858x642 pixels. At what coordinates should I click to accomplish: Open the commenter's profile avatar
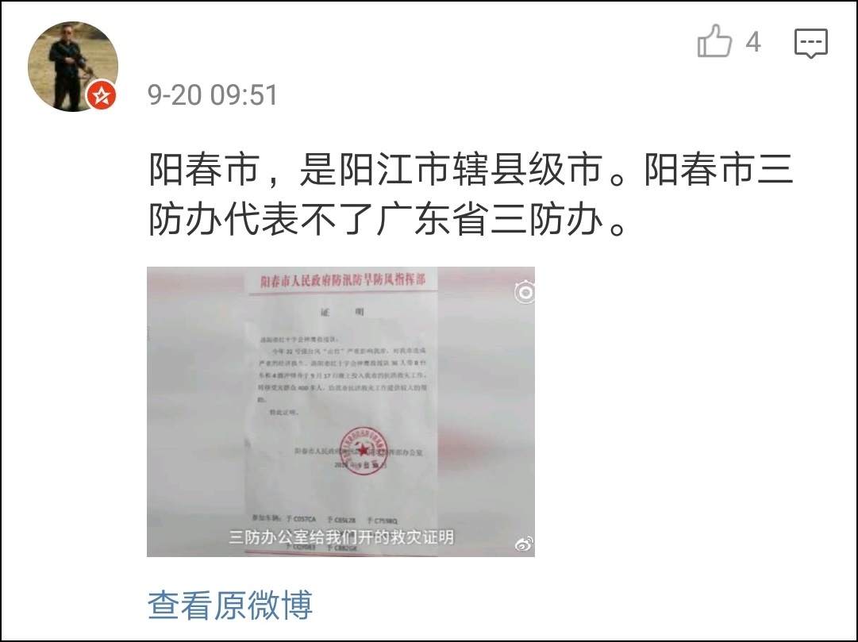tap(73, 66)
